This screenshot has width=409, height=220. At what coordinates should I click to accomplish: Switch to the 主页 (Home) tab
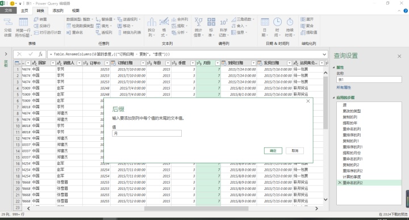point(24,11)
